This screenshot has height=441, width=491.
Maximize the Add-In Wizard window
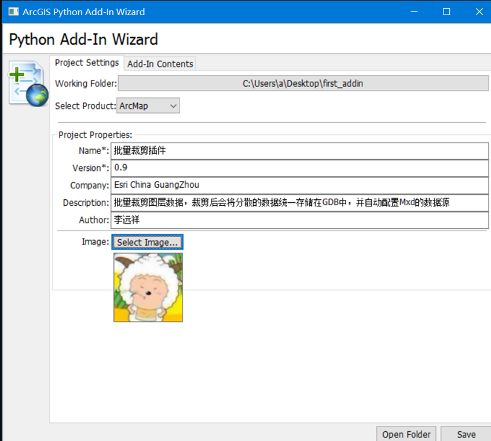coord(446,12)
